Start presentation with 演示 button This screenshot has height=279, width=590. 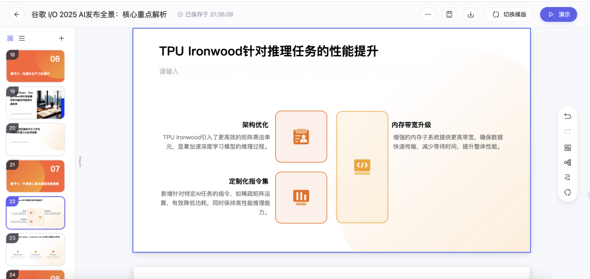(558, 15)
